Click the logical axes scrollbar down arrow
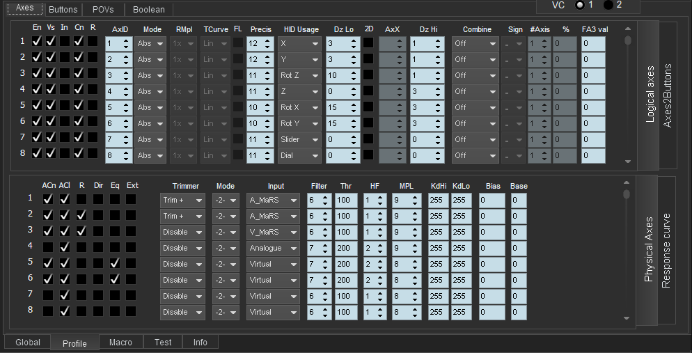Viewport: 692px width, 353px height. click(628, 162)
